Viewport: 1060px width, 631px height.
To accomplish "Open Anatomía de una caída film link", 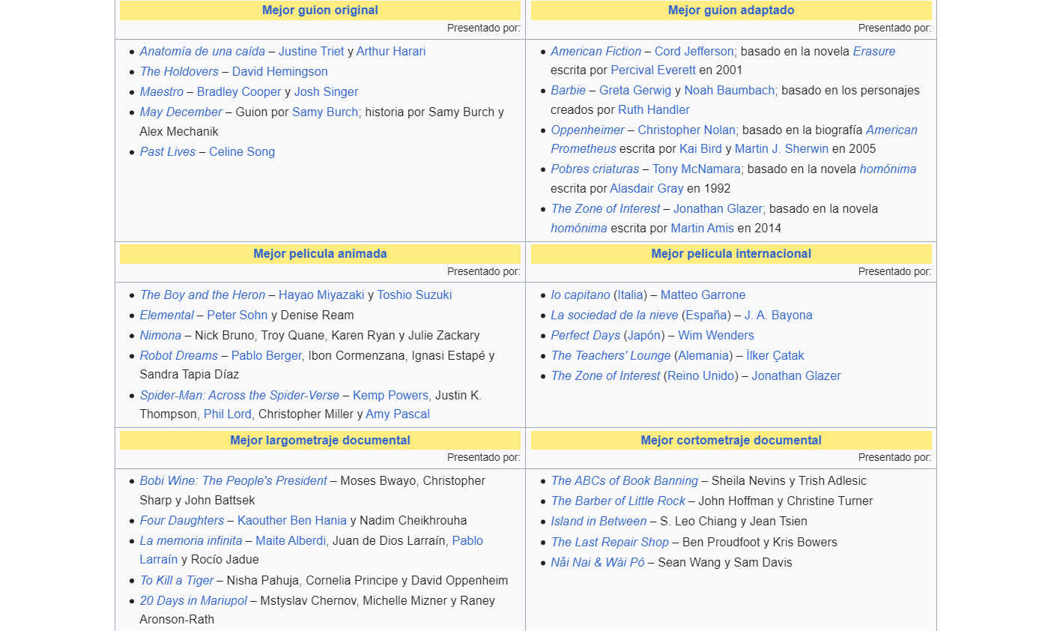I will pyautogui.click(x=202, y=52).
